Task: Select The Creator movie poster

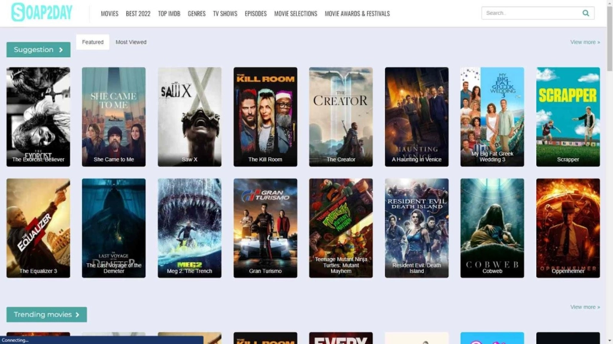Action: [341, 116]
